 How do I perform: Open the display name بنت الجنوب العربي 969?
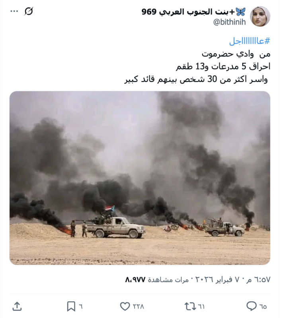[x=193, y=12]
